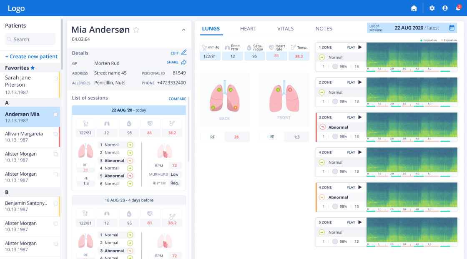Select the Allivan Margareta checkbox
Image resolution: width=467 pixels, height=259 pixels.
click(x=56, y=134)
